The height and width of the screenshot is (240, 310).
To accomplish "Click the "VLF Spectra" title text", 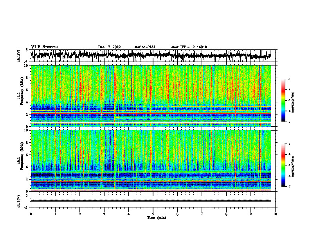I will pyautogui.click(x=44, y=47).
